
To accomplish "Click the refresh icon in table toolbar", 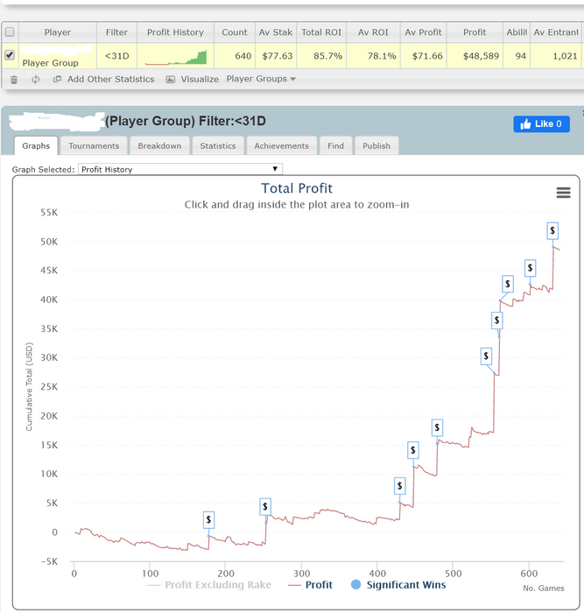I will pyautogui.click(x=36, y=80).
